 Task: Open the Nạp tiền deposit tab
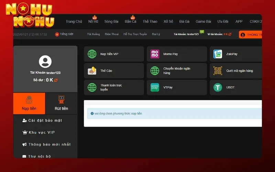pyautogui.click(x=29, y=104)
